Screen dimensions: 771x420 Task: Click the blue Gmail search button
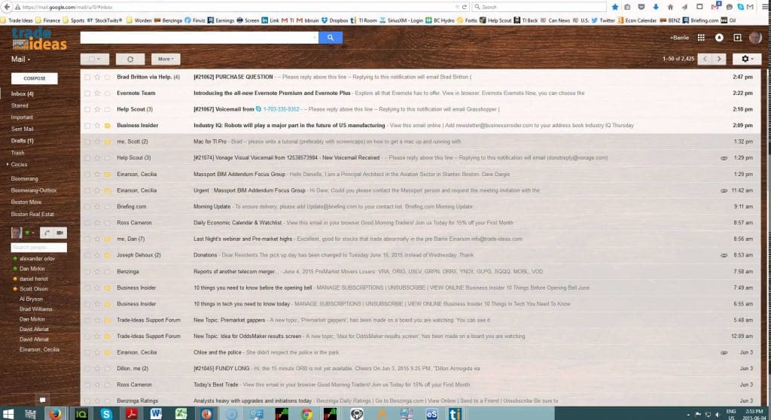click(331, 38)
